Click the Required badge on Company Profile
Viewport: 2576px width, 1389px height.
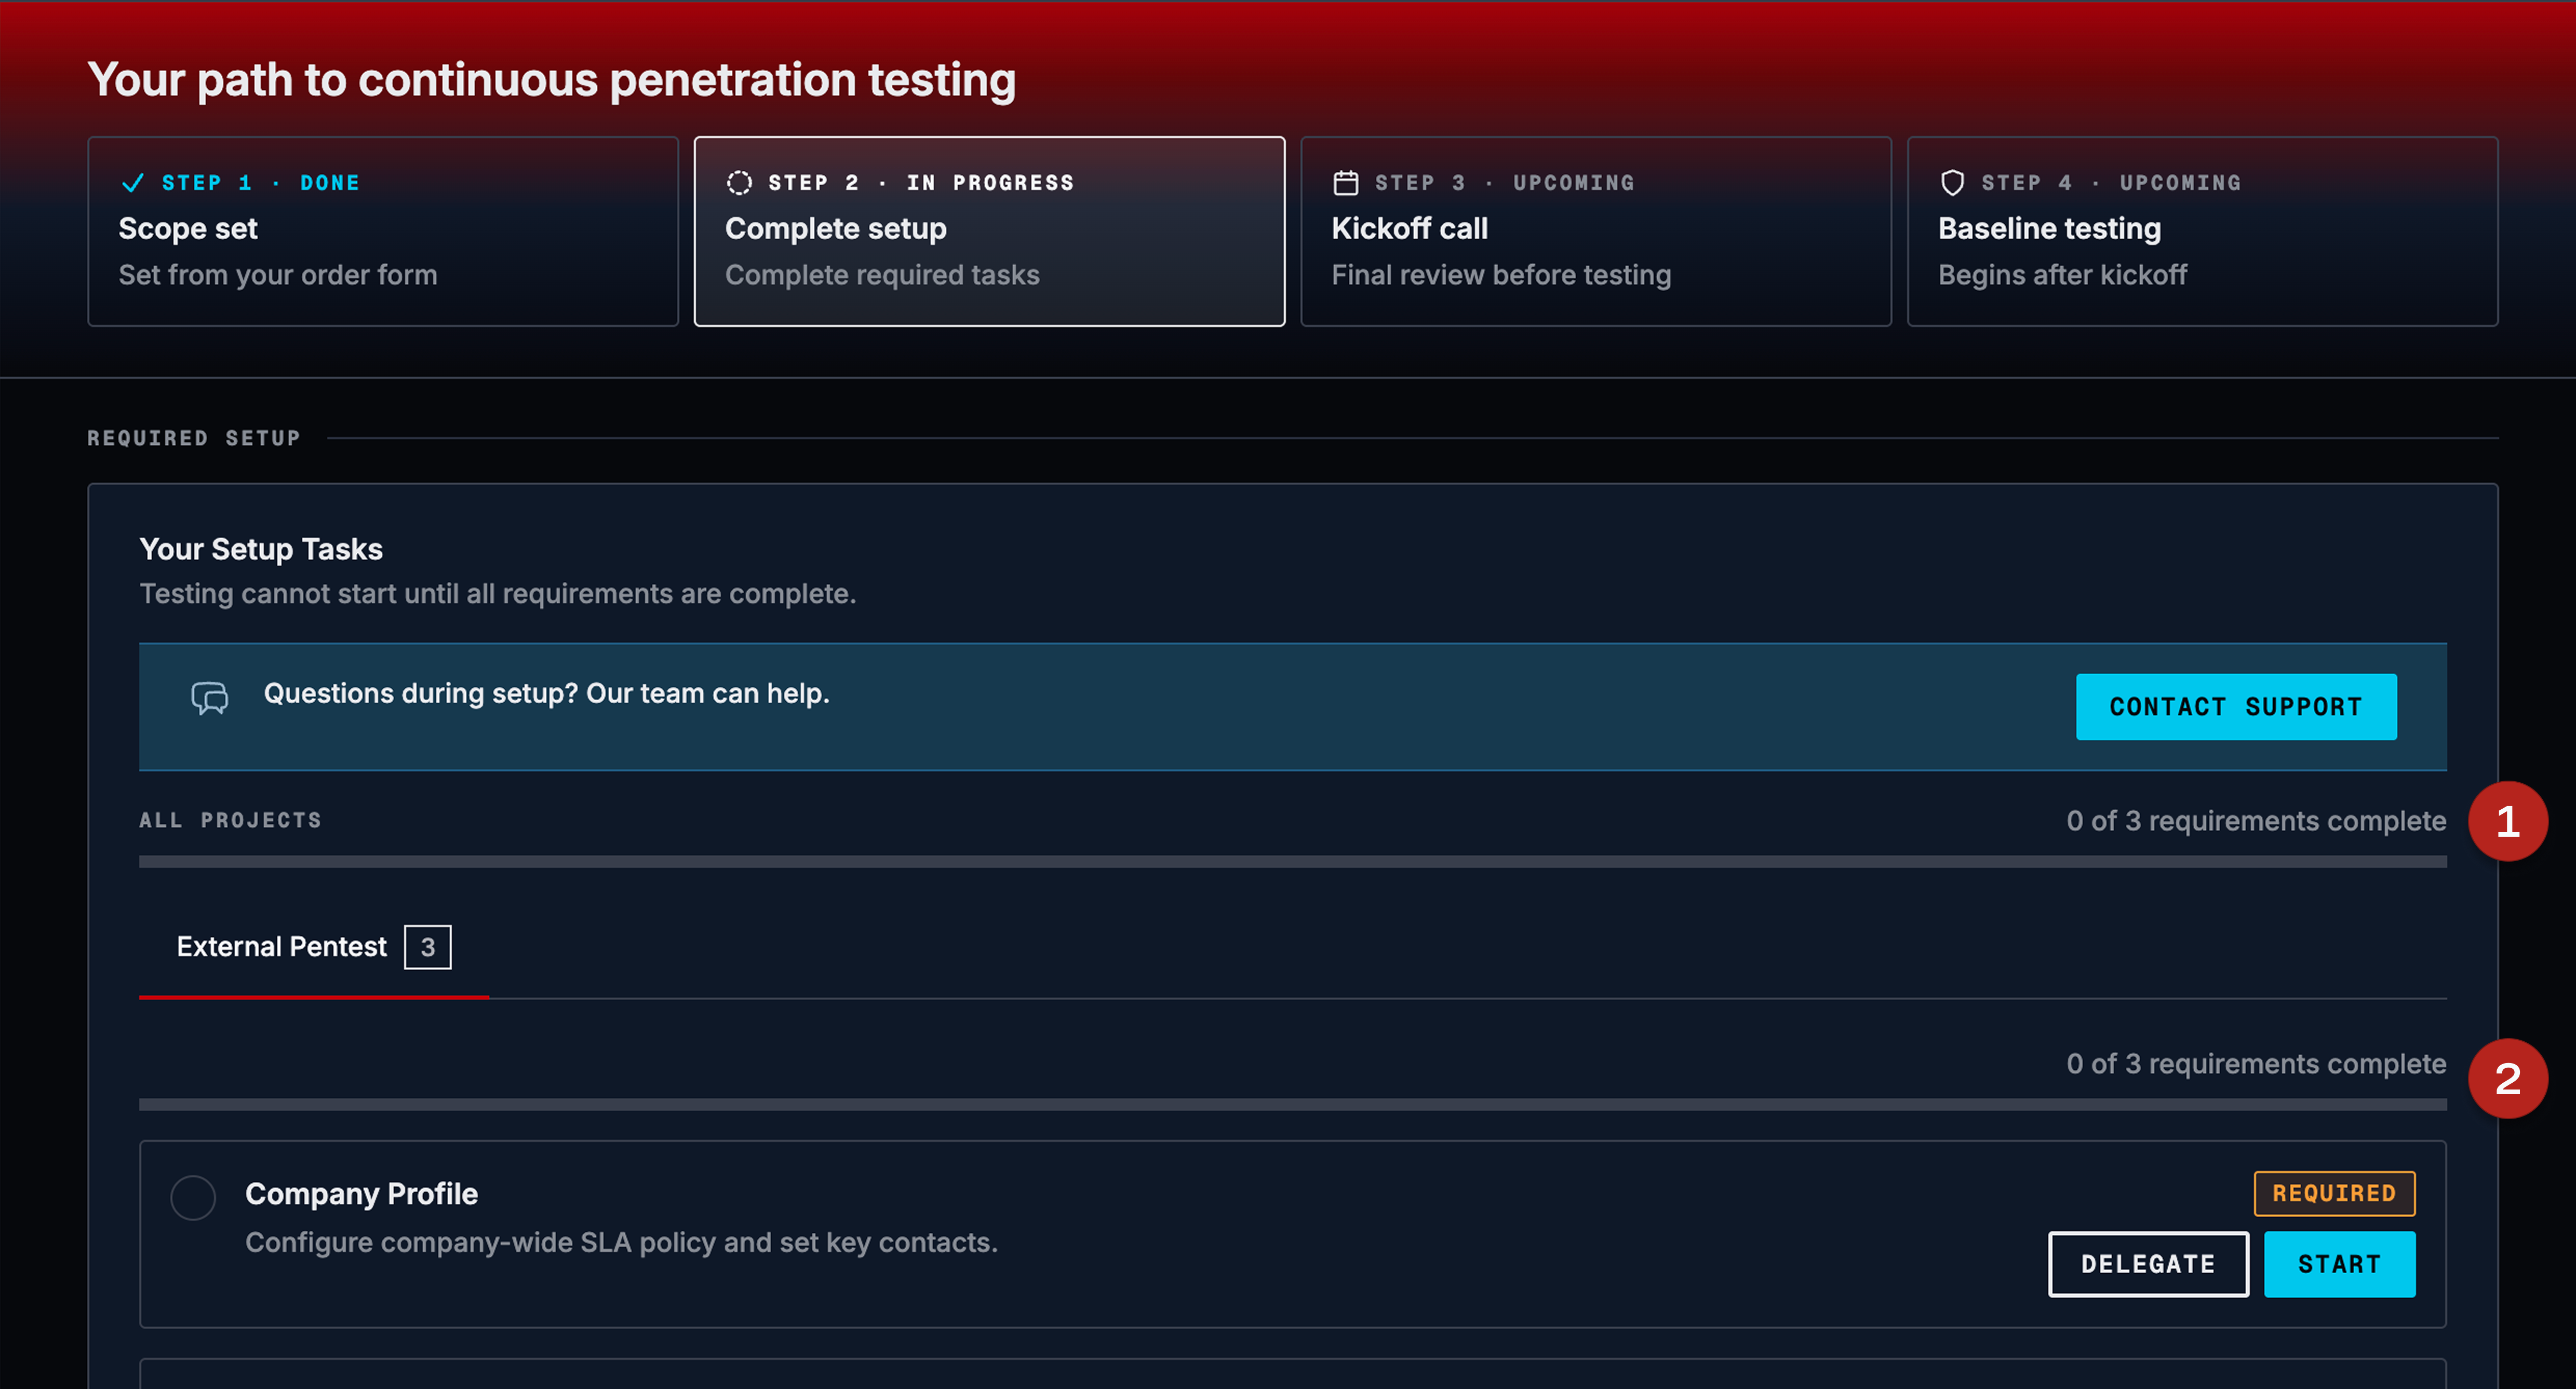click(x=2334, y=1193)
